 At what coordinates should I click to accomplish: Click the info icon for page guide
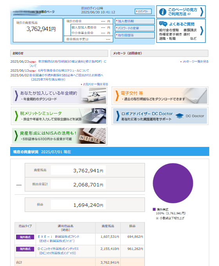click(x=163, y=12)
